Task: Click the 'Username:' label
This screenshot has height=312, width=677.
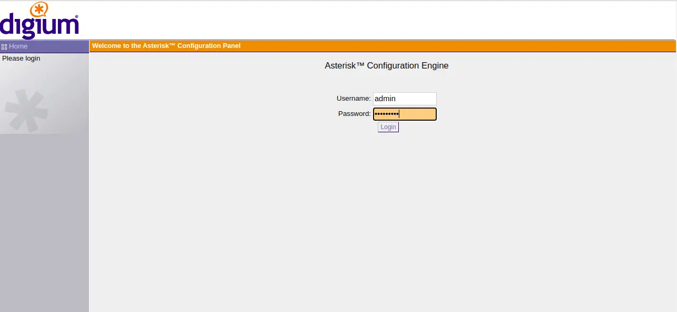Action: click(x=354, y=99)
